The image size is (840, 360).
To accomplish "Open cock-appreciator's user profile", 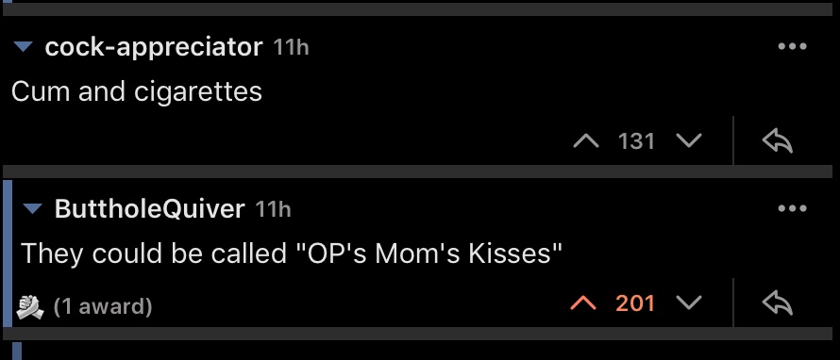I will point(154,47).
